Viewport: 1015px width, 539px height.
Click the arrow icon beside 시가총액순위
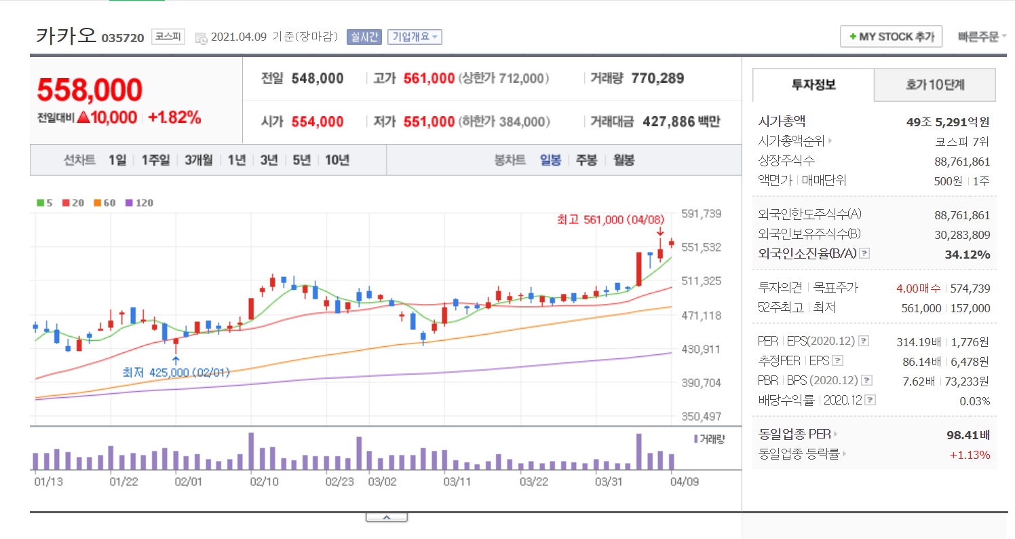click(830, 142)
